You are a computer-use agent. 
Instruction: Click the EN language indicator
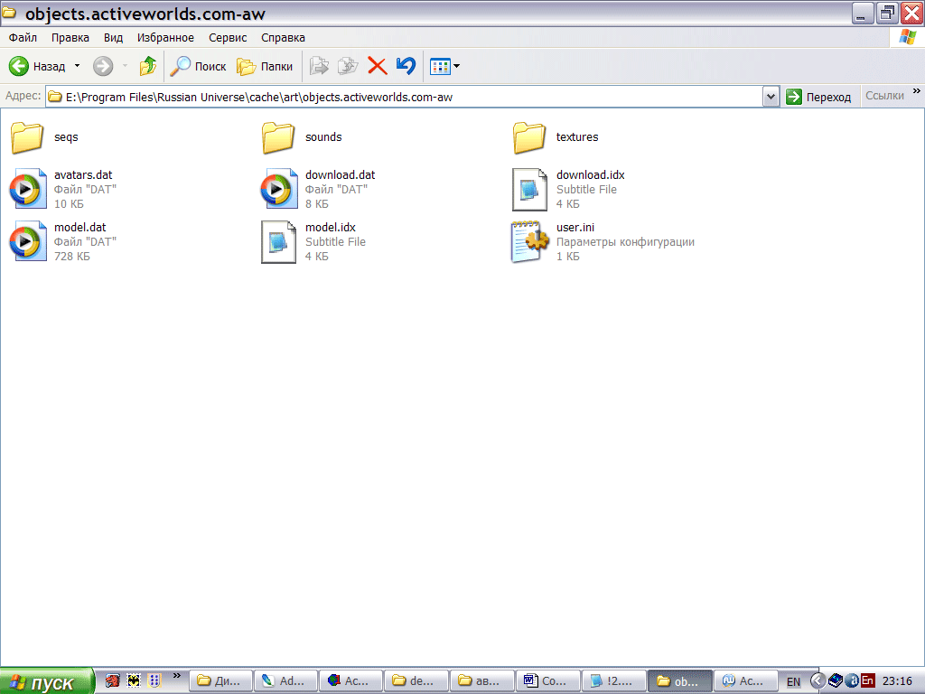(793, 681)
